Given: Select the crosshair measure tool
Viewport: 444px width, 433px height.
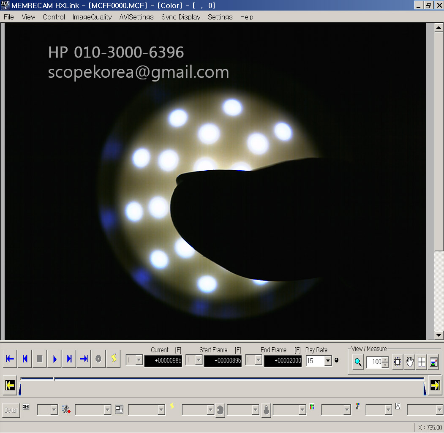Looking at the screenshot, I should point(422,362).
